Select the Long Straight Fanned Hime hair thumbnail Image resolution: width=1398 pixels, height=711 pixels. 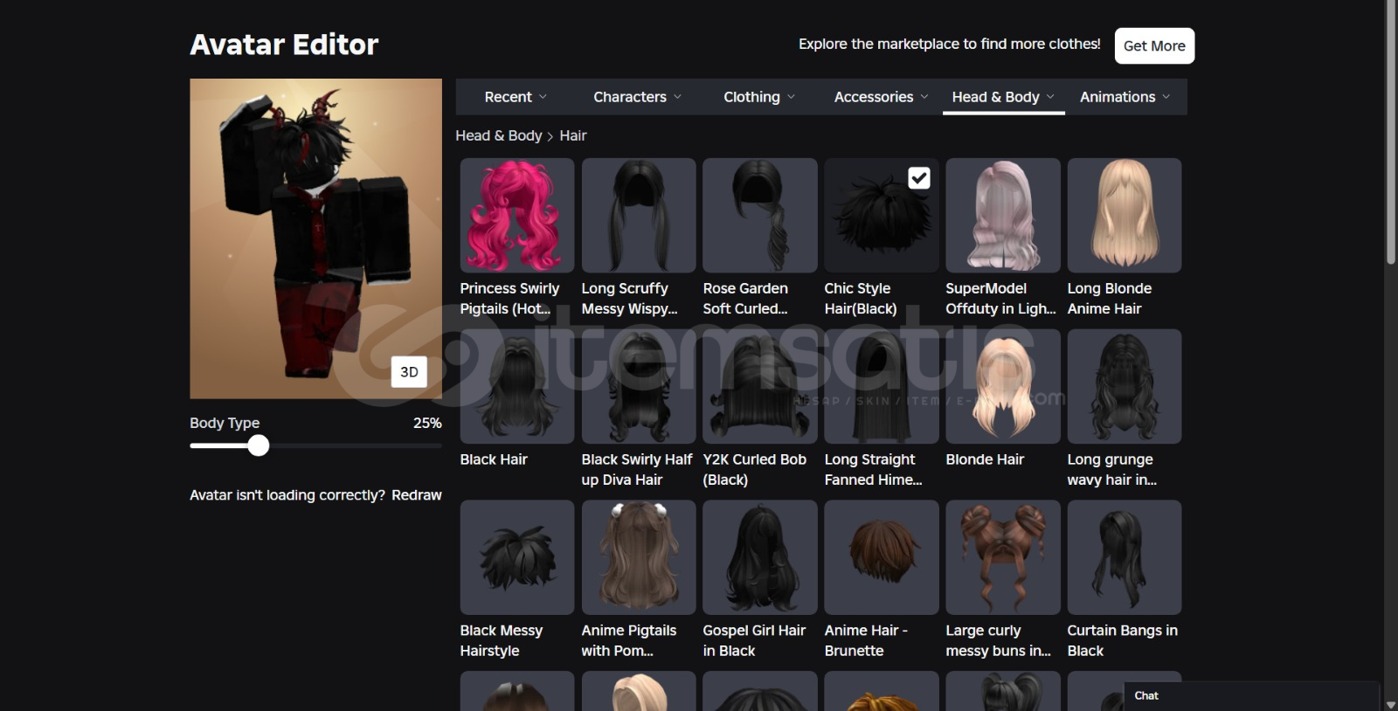coord(881,386)
